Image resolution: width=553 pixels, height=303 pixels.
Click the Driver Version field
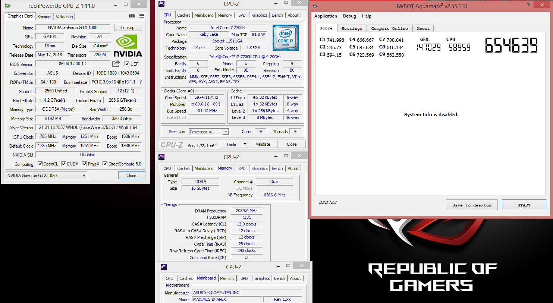coord(88,127)
